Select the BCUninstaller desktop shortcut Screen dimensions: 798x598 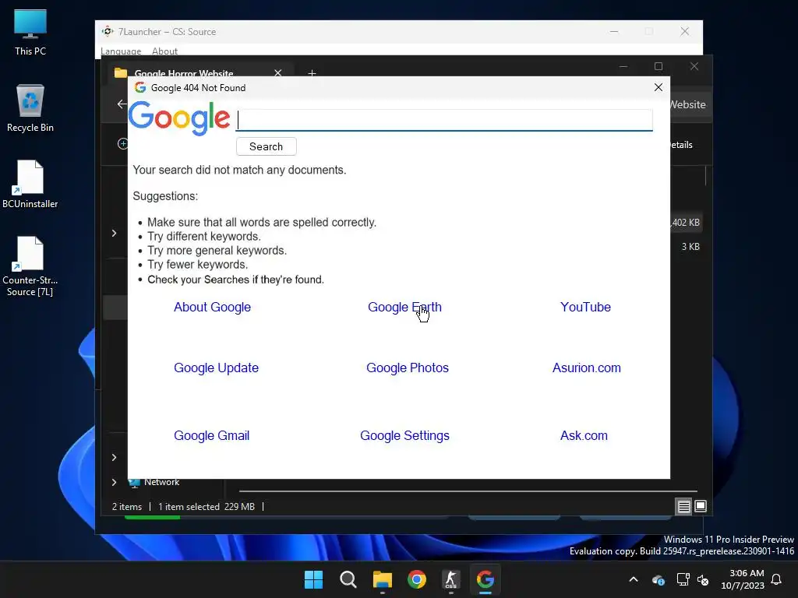click(30, 184)
